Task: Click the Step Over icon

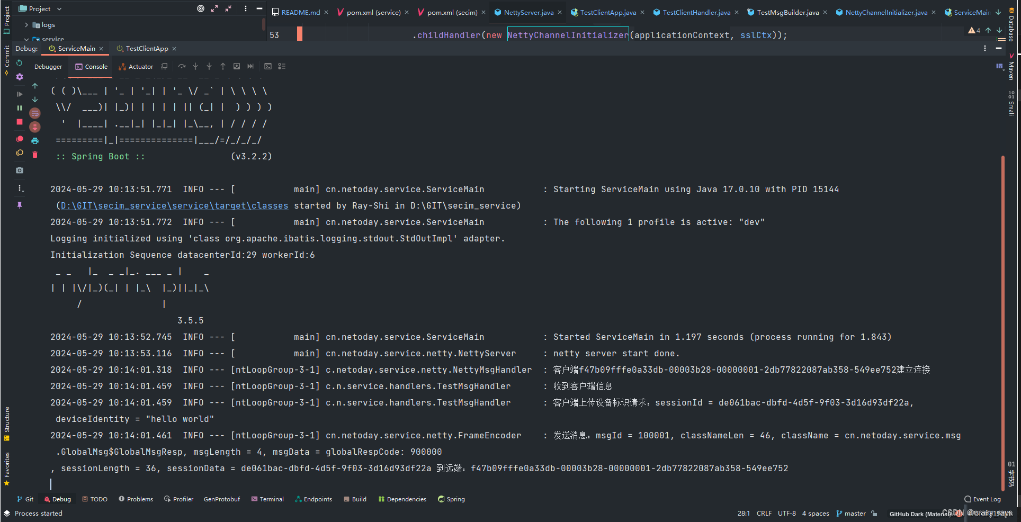Action: tap(182, 66)
